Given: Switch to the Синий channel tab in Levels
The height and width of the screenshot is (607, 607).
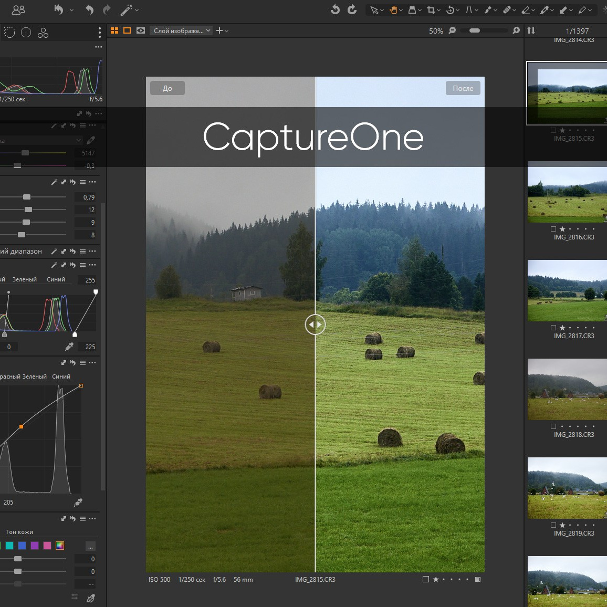Looking at the screenshot, I should point(56,279).
